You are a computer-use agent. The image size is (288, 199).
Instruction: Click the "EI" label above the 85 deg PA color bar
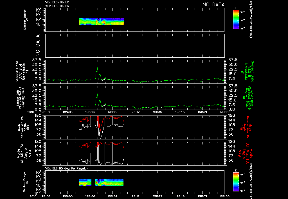(x=236, y=170)
